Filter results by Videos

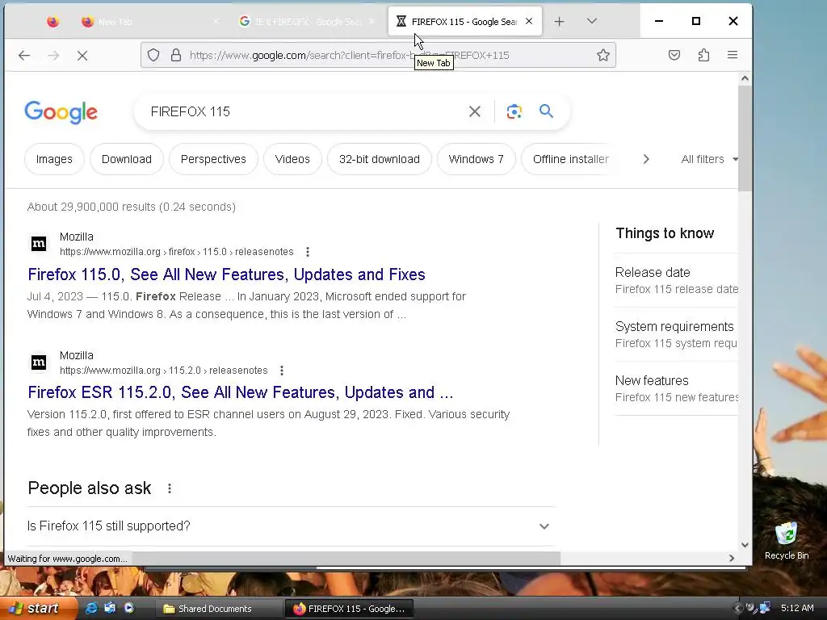pos(292,159)
